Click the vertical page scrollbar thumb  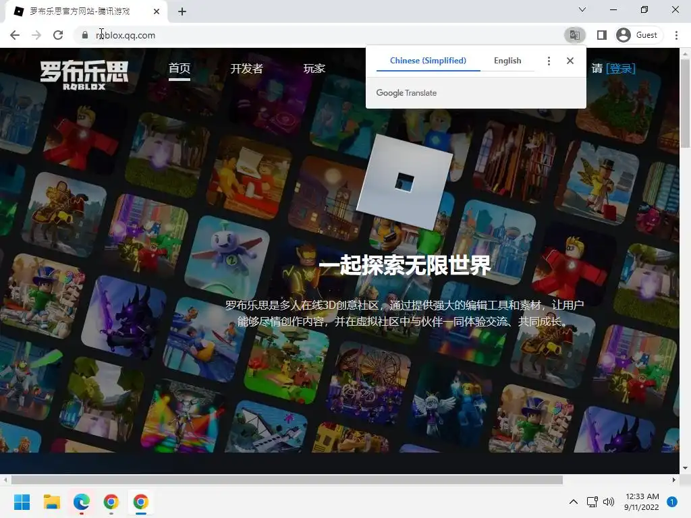pos(685,103)
